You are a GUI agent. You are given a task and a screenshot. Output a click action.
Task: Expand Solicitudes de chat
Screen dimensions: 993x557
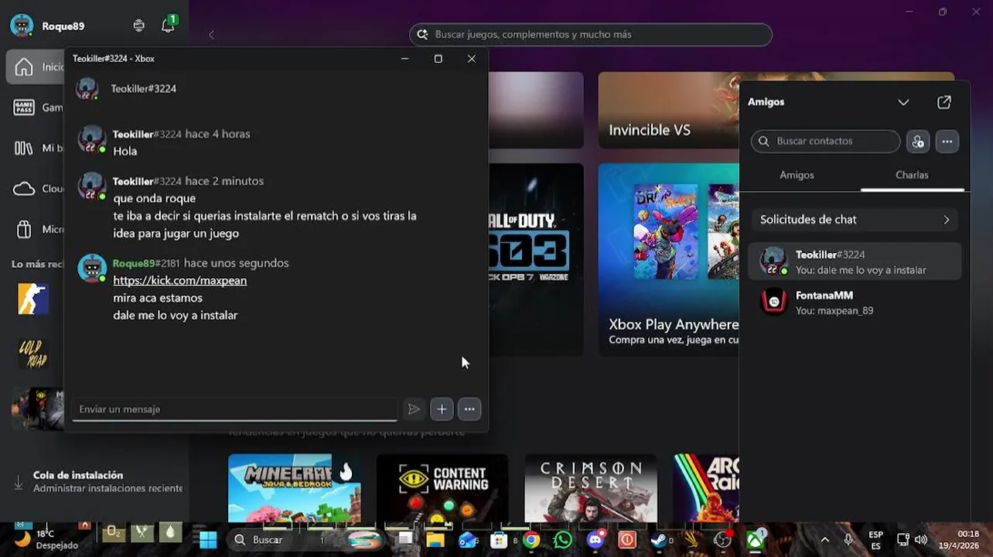tap(855, 220)
